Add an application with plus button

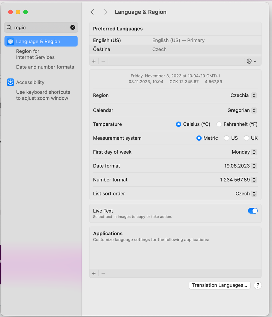(94, 273)
